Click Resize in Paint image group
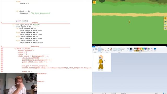167x94 pixels. point(102,49)
